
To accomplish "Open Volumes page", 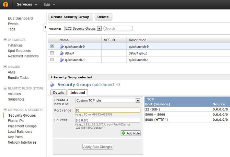I will point(14,94).
